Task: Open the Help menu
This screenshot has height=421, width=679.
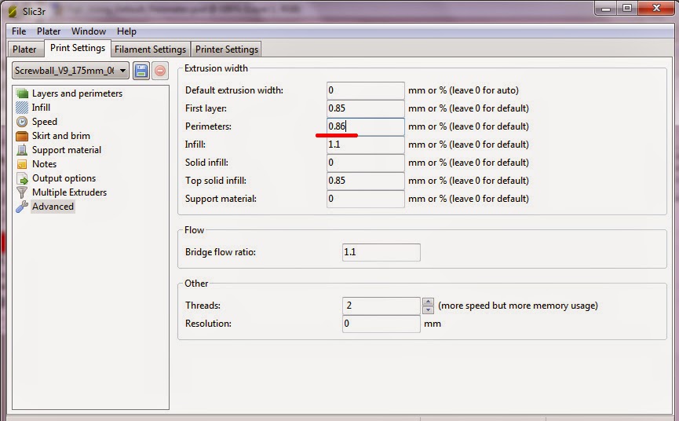Action: click(126, 31)
